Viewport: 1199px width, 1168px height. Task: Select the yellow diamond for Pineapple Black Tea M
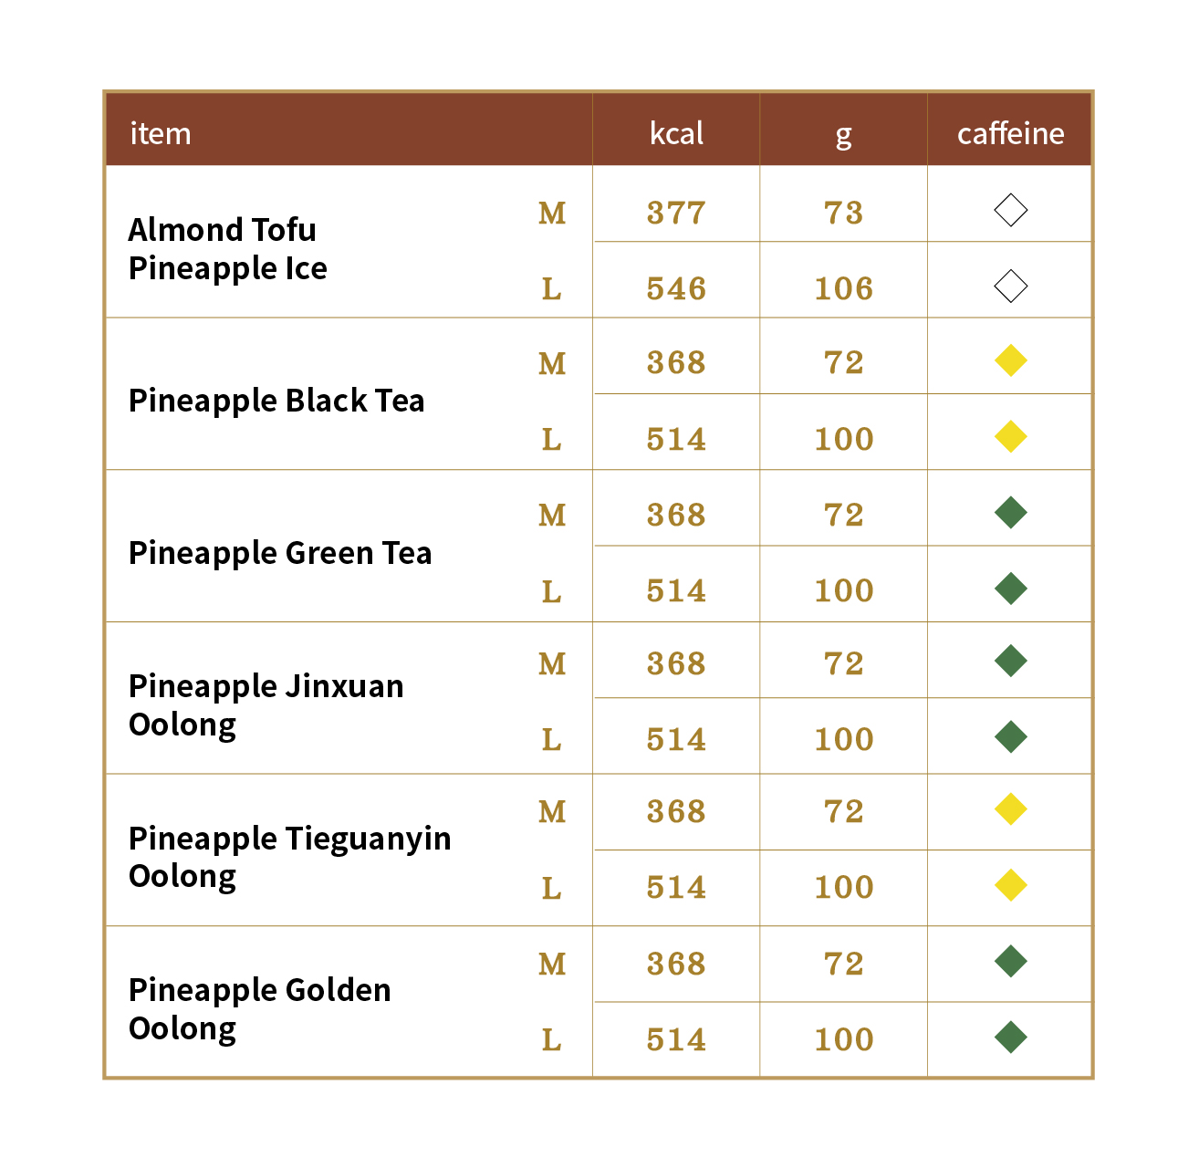click(x=1010, y=360)
